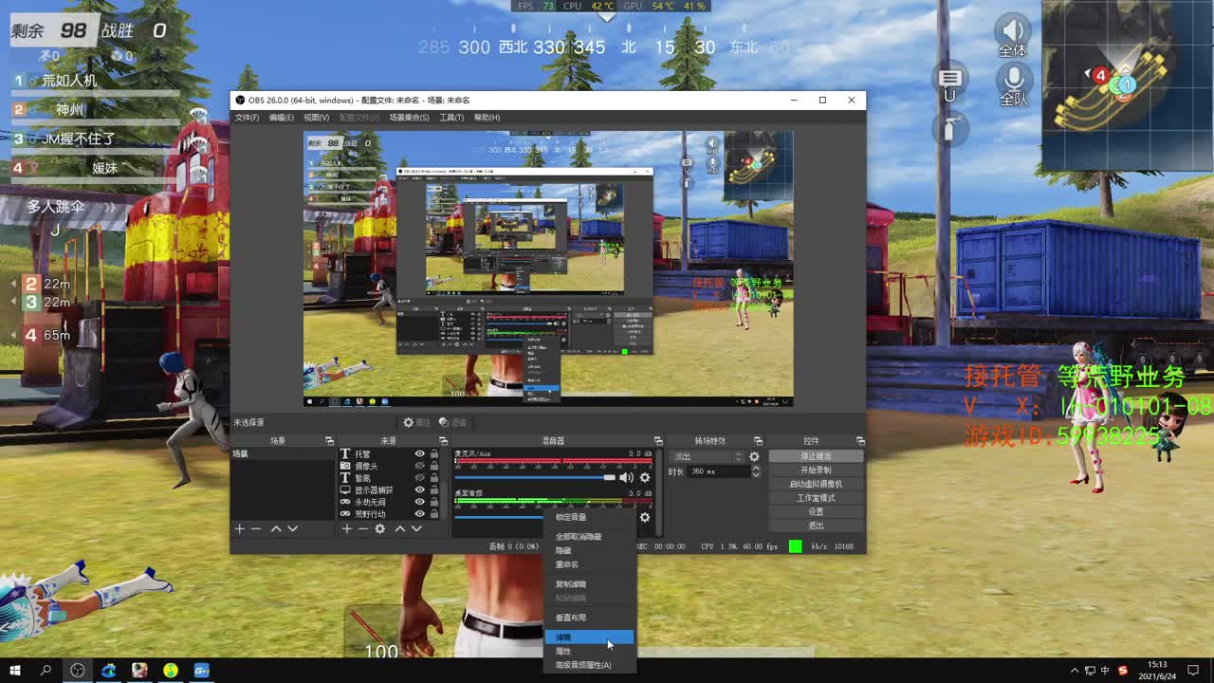Increase the transition duration with up stepper

tap(755, 469)
